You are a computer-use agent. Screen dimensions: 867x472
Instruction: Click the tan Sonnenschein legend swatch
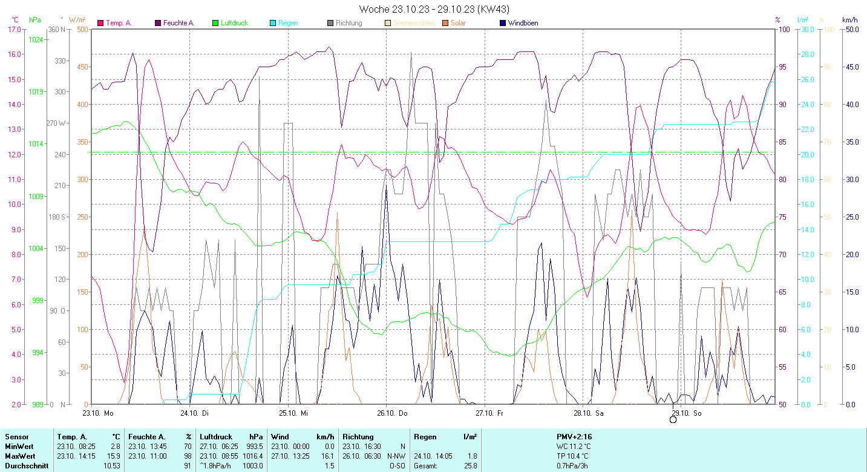pyautogui.click(x=388, y=23)
